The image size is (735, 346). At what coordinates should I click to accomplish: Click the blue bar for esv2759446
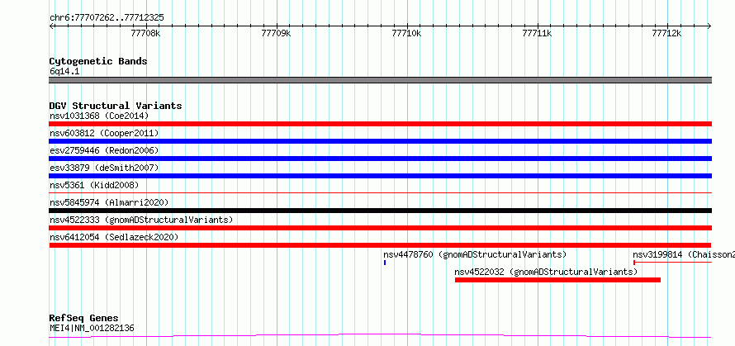point(381,159)
